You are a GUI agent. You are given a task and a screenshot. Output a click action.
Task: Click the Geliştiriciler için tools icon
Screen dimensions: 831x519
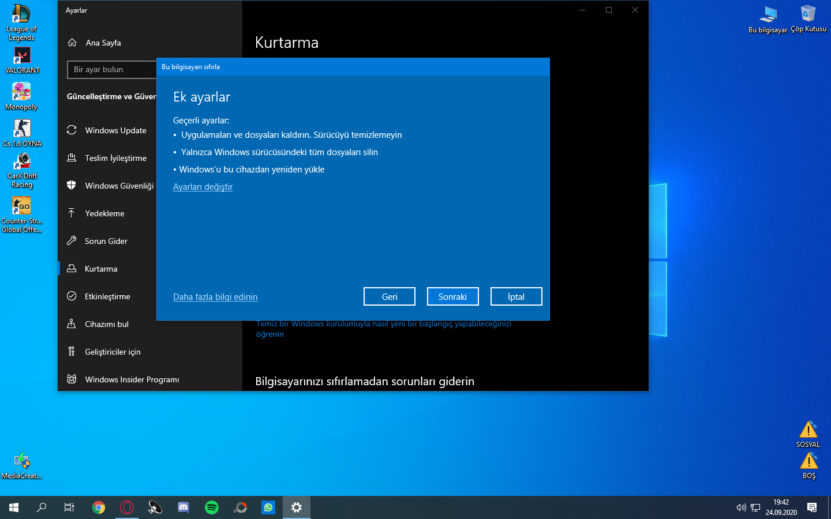[72, 352]
